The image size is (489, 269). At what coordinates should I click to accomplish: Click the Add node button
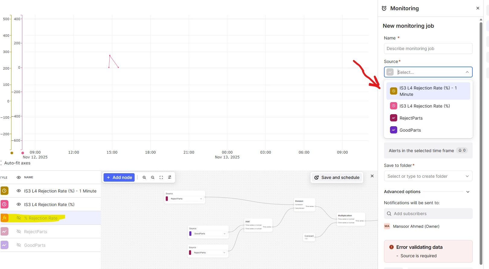pyautogui.click(x=119, y=177)
